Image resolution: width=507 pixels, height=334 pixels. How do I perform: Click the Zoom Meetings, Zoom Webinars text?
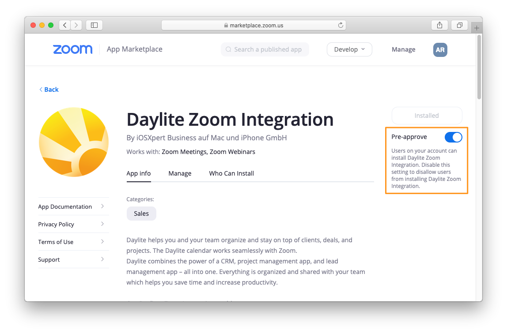click(208, 152)
